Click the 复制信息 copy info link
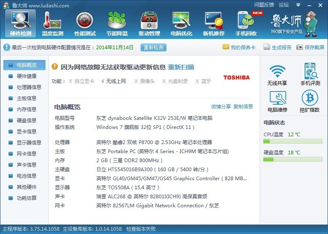328x234 pixels. tap(243, 106)
